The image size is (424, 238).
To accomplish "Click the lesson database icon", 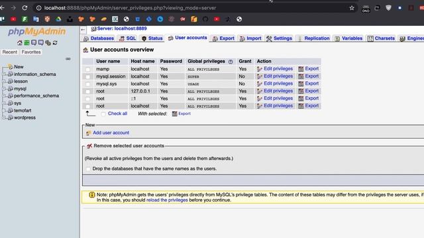I will click(11, 81).
